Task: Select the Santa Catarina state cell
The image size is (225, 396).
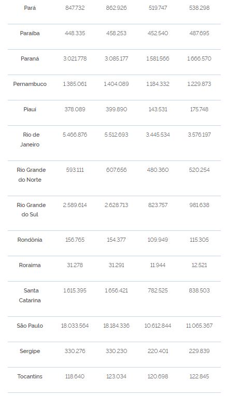Action: [x=30, y=295]
